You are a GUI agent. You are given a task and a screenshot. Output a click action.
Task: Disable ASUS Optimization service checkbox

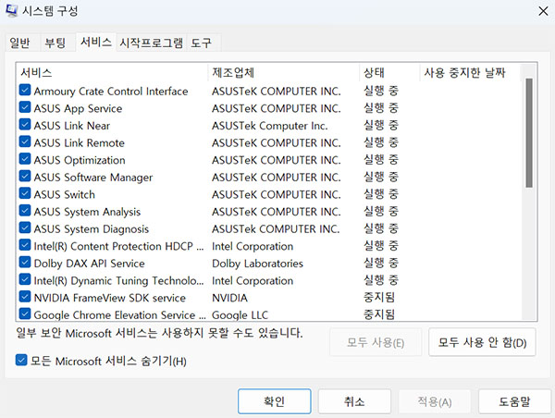pos(25,159)
